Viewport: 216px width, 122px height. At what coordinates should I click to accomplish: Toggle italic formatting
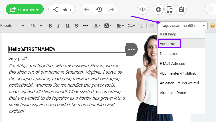click(x=59, y=26)
